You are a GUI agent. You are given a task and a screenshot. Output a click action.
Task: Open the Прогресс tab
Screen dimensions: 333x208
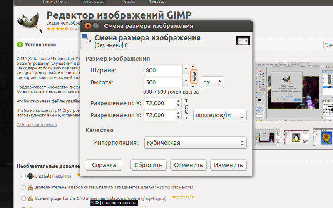point(156,2)
